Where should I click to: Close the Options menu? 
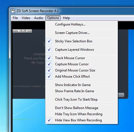click(53, 18)
